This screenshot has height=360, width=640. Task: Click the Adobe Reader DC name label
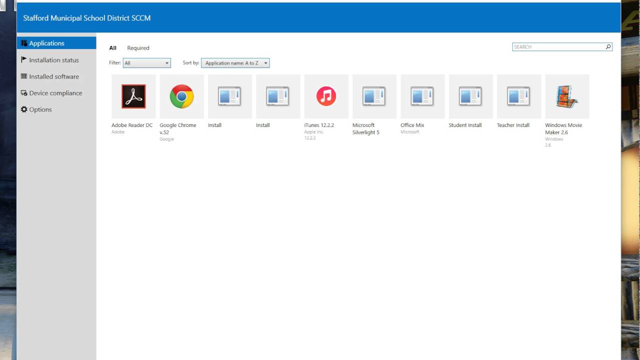[132, 125]
